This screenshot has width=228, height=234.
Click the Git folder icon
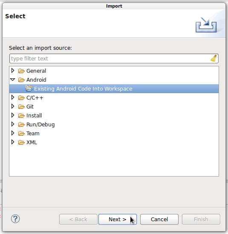click(21, 107)
